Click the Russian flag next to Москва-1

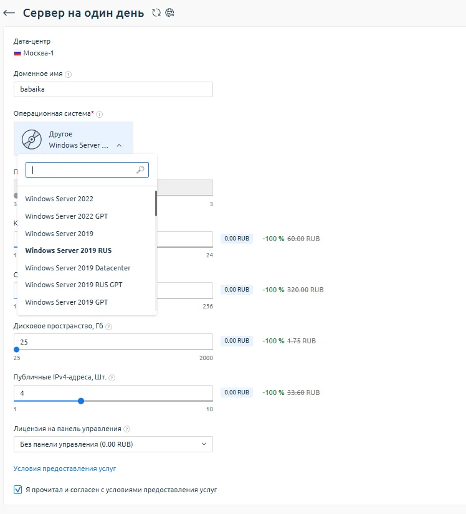coord(17,53)
